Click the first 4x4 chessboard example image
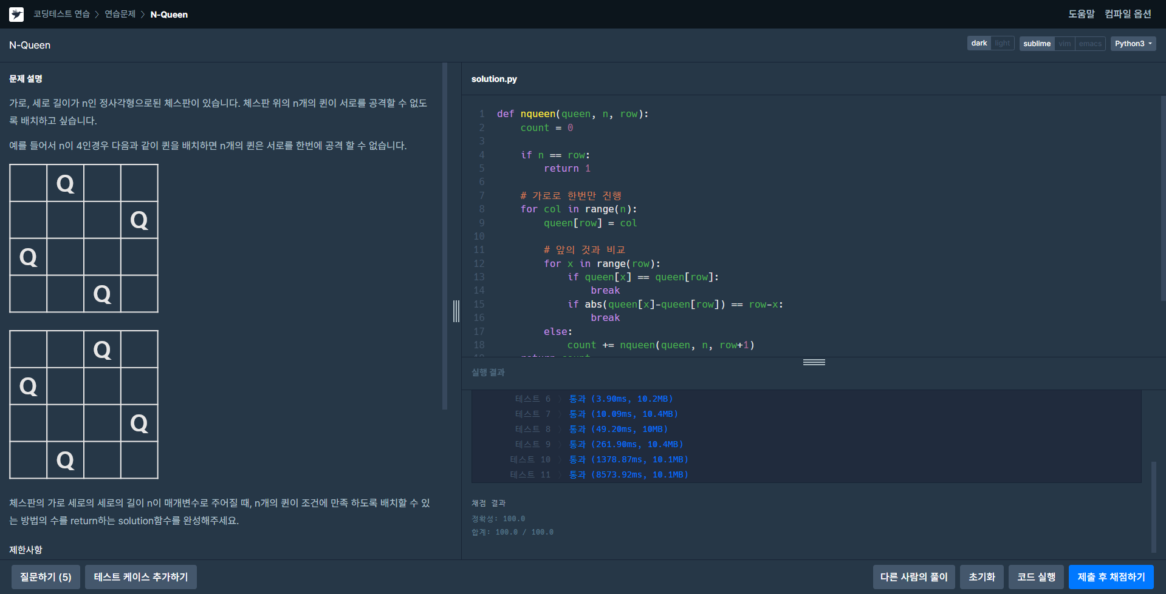1166x594 pixels. point(84,238)
